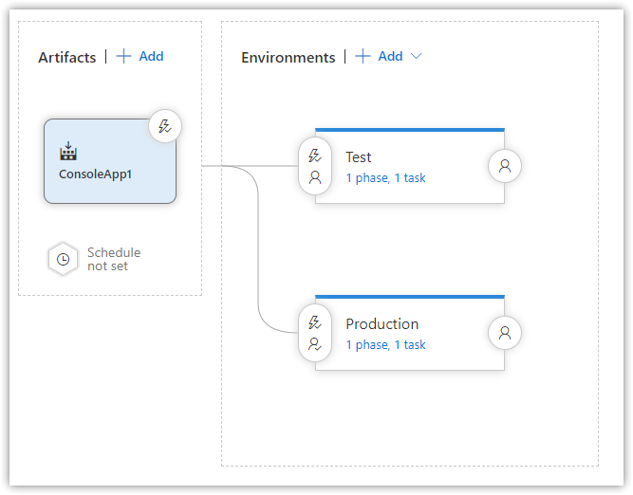Click the Schedule not set label
Image resolution: width=633 pixels, height=495 pixels.
pyautogui.click(x=114, y=260)
